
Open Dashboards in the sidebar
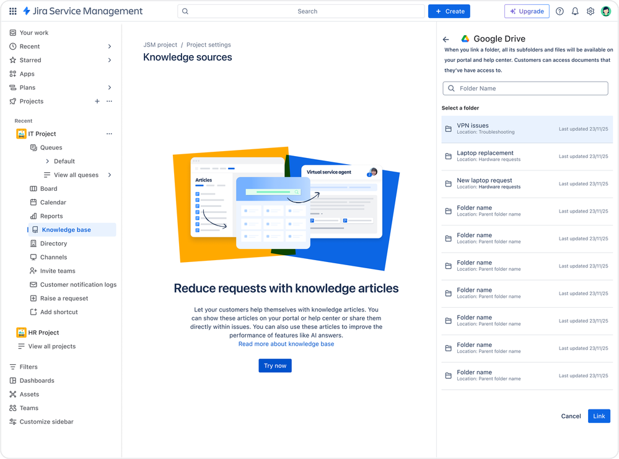coord(32,381)
